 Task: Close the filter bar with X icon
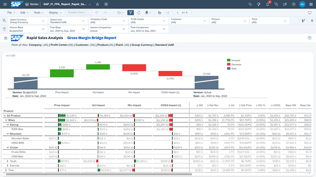[x=312, y=21]
